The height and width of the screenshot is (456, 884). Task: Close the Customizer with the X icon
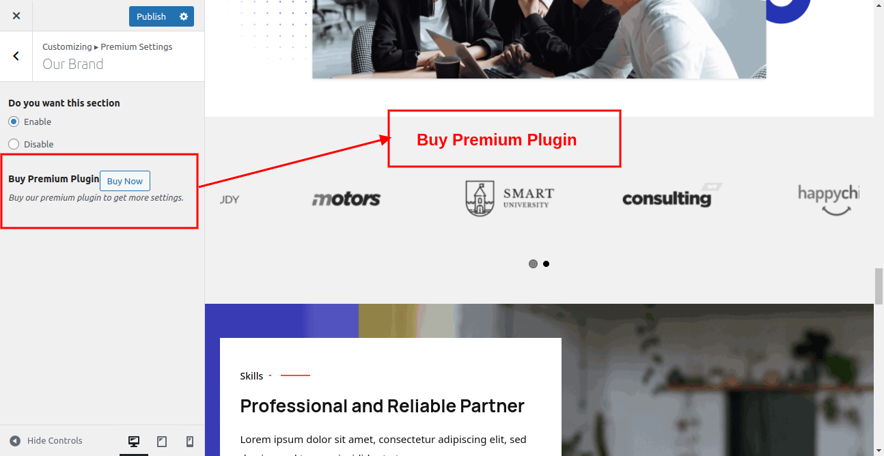point(16,16)
